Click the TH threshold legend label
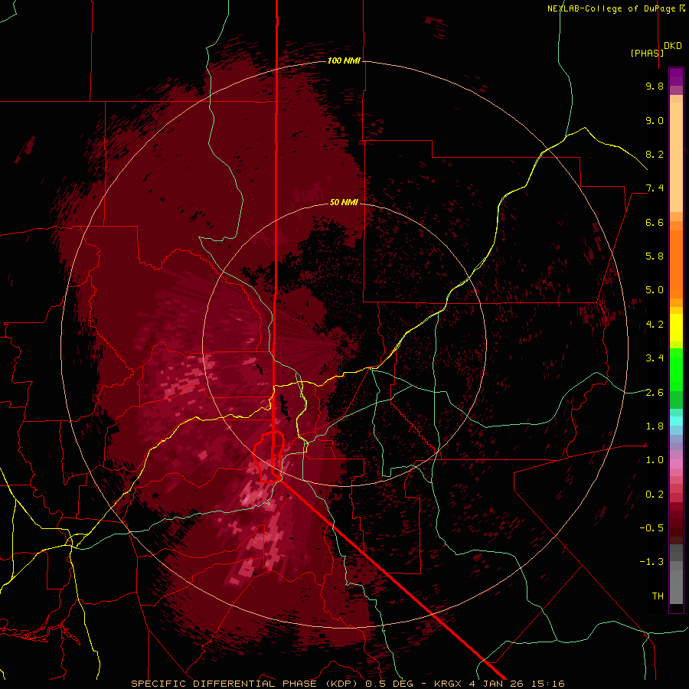The width and height of the screenshot is (689, 689). (658, 596)
